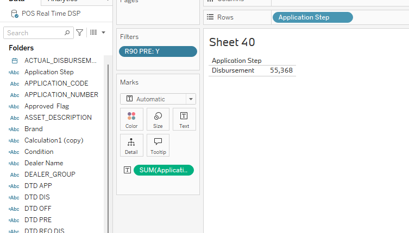Click the Marks card label

coord(129,82)
